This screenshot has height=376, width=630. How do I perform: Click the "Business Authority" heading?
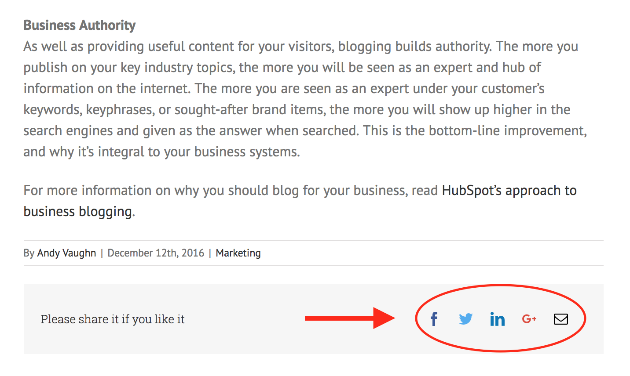click(80, 25)
